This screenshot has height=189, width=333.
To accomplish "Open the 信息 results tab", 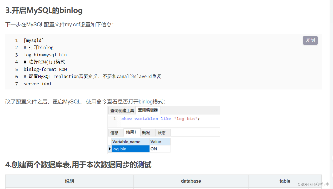I will pyautogui.click(x=115, y=133).
